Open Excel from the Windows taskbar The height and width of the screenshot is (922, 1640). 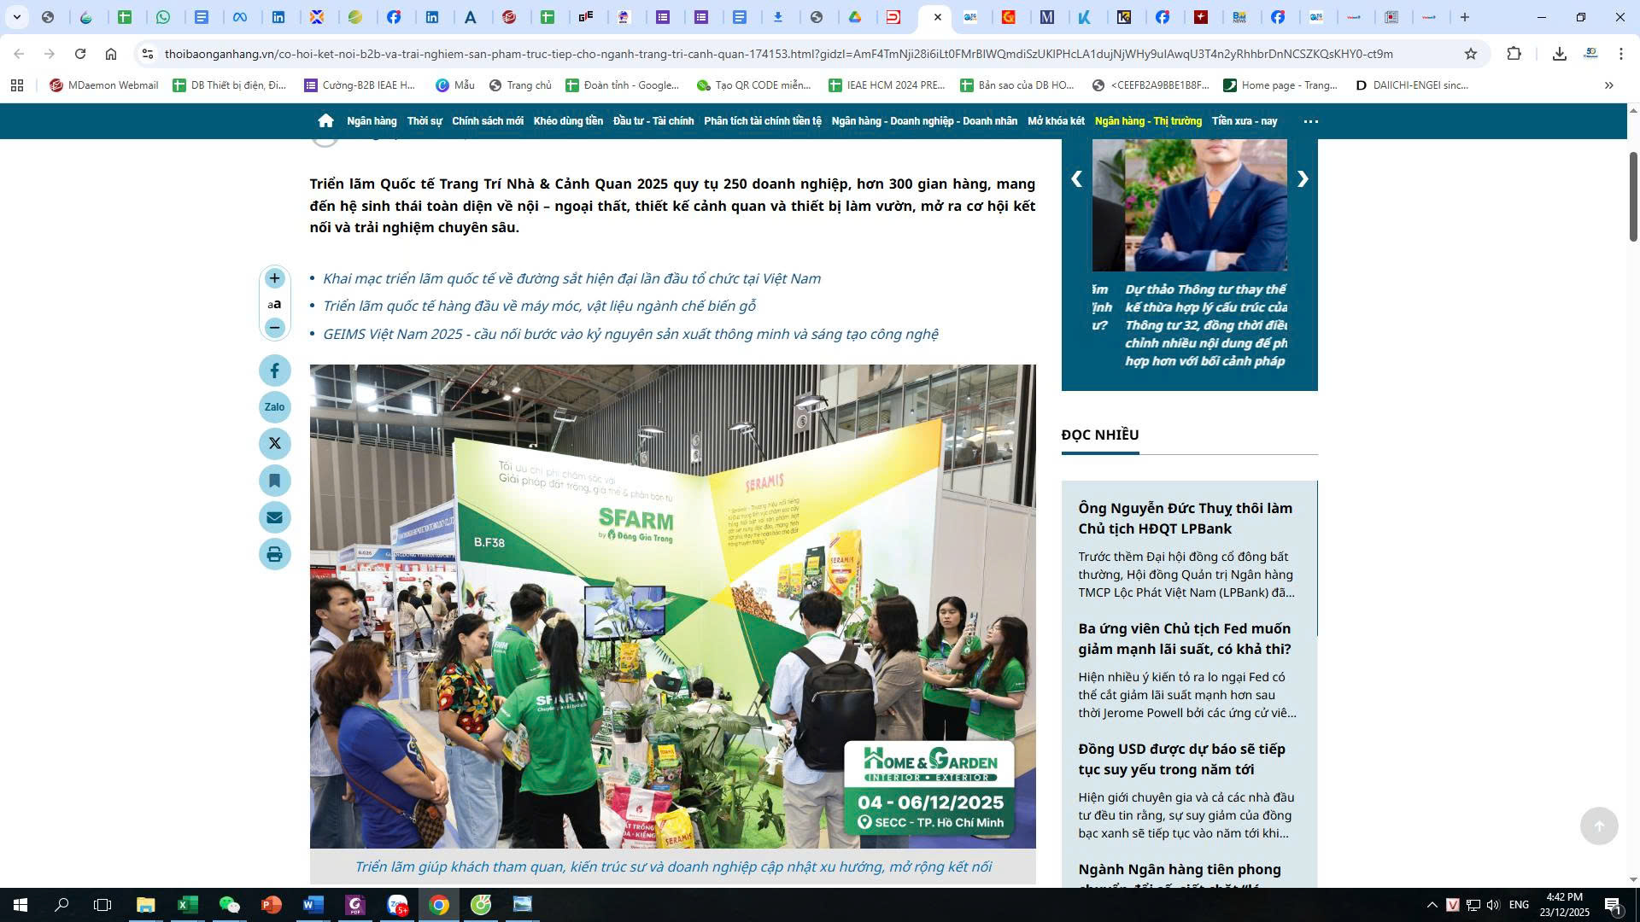coord(187,904)
